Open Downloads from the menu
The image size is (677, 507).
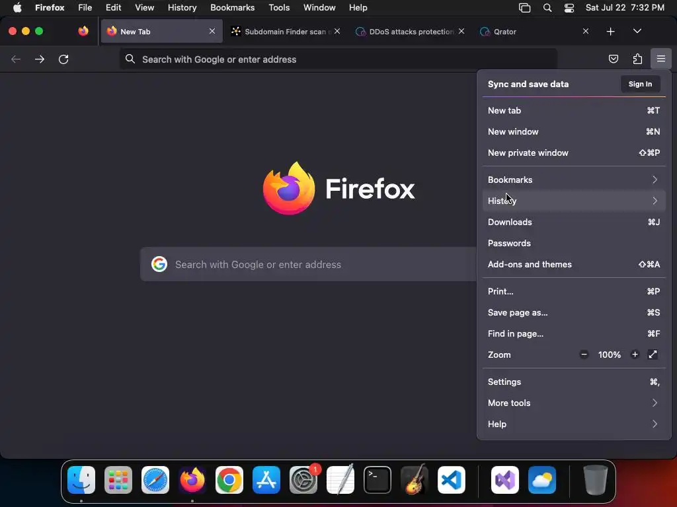[x=574, y=222]
